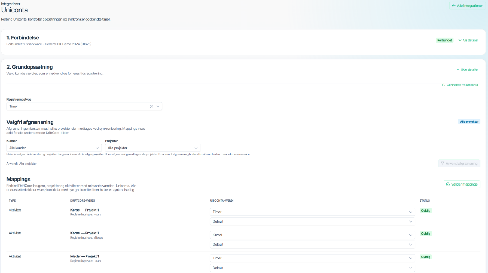
Task: Collapse section with Skjul detaljer
Action: click(467, 70)
